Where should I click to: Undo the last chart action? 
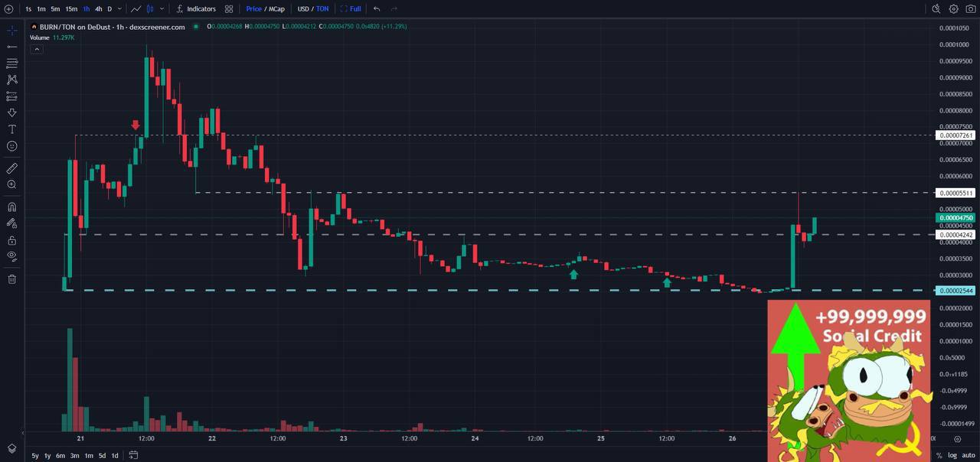coord(377,9)
